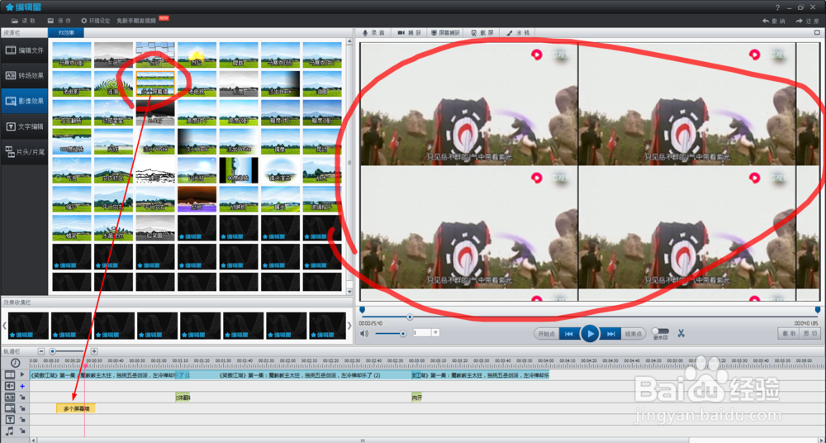Select the 多个屏幕墙 clip on timeline
The width and height of the screenshot is (826, 443).
tap(76, 408)
